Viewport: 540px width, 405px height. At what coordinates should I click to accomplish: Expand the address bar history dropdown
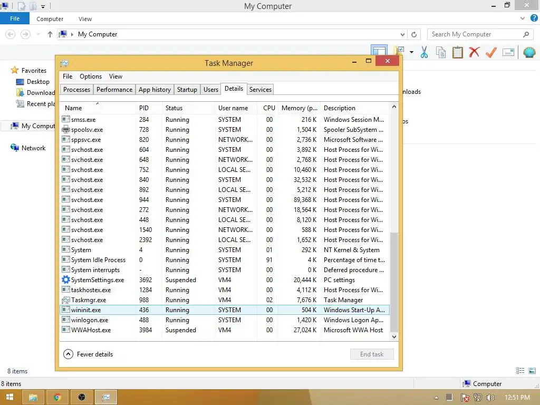point(402,34)
